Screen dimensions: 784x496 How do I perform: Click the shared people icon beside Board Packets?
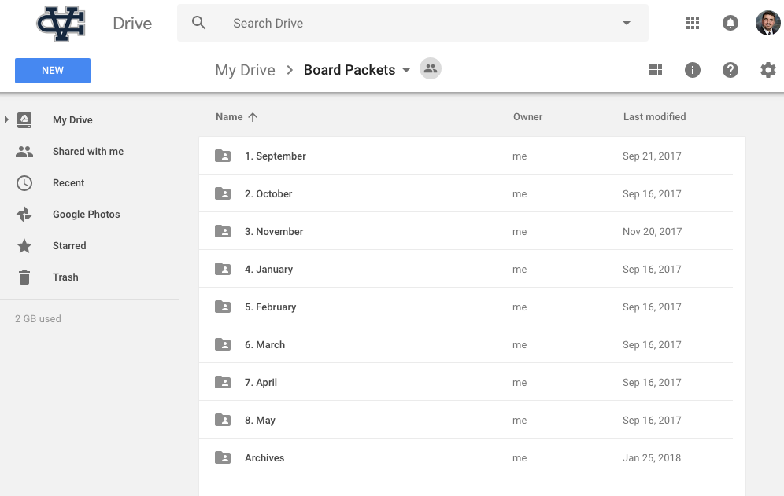431,69
